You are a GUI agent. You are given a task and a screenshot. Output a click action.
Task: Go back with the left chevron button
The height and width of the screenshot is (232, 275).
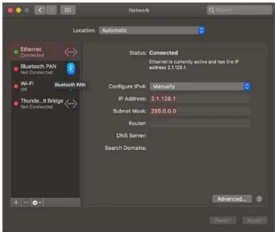[x=40, y=10]
